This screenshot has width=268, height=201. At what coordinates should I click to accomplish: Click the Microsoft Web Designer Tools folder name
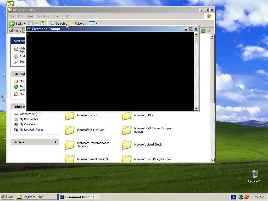coord(153,159)
